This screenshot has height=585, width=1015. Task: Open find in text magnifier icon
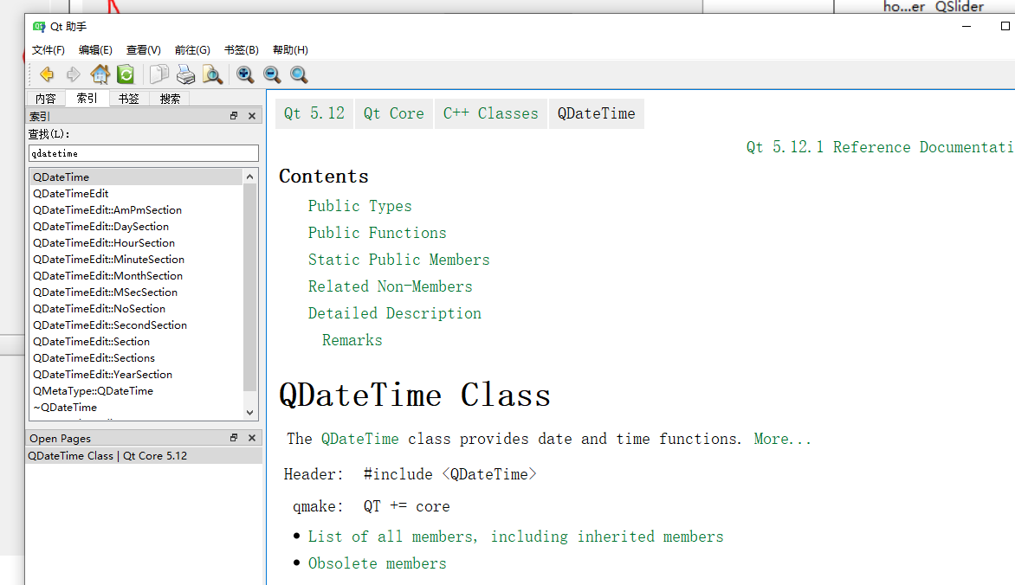tap(212, 74)
